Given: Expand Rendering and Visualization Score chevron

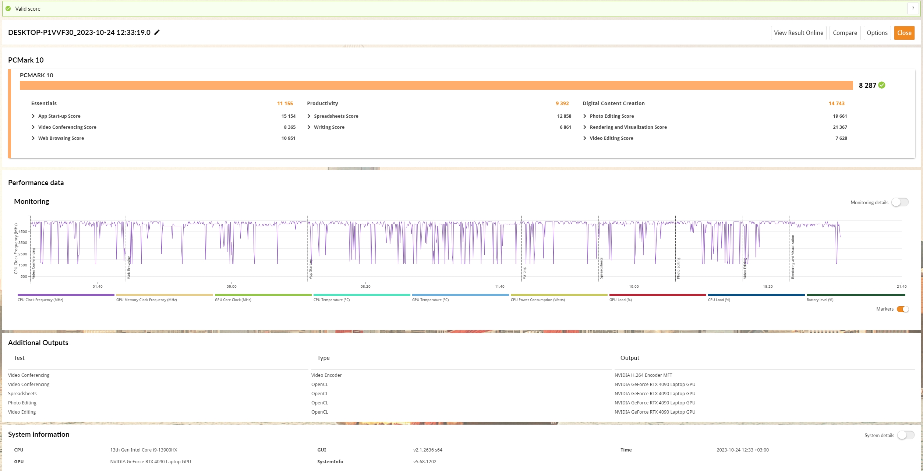Looking at the screenshot, I should click(x=585, y=127).
